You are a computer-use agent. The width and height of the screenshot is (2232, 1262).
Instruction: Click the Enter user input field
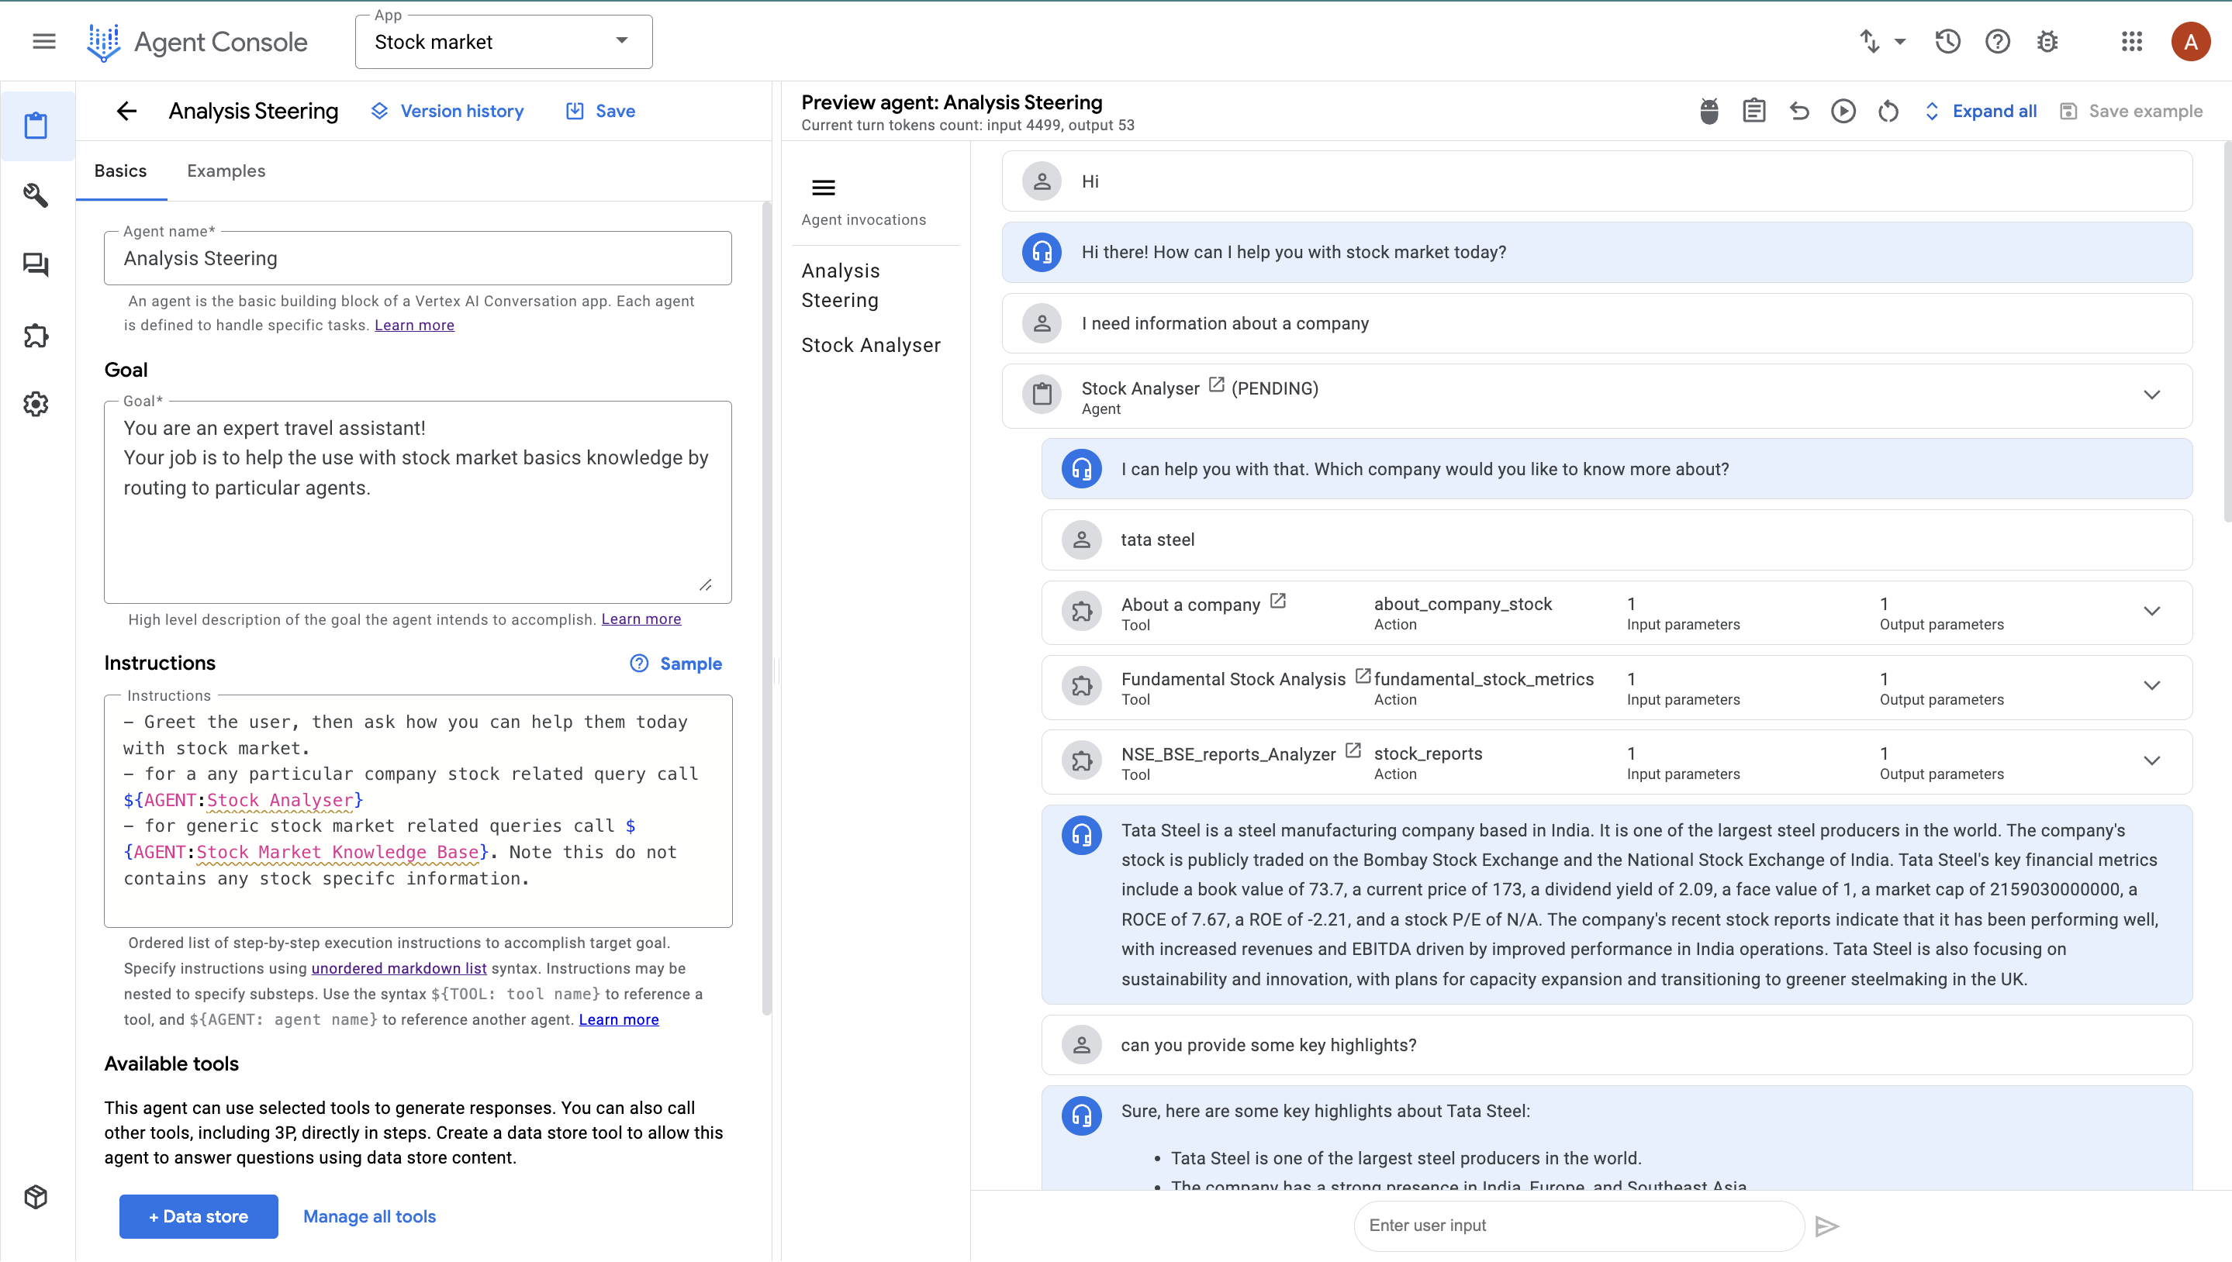coord(1577,1226)
